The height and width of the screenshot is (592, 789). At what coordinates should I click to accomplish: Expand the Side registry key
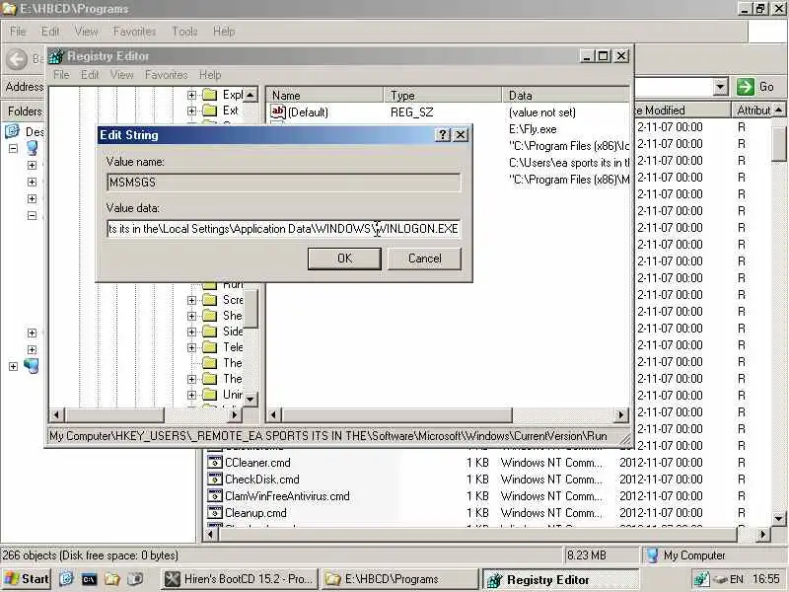point(191,332)
